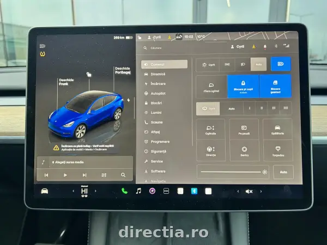Set wiper speed to level IIII
This screenshot has height=245, width=327.
pos(286,108)
